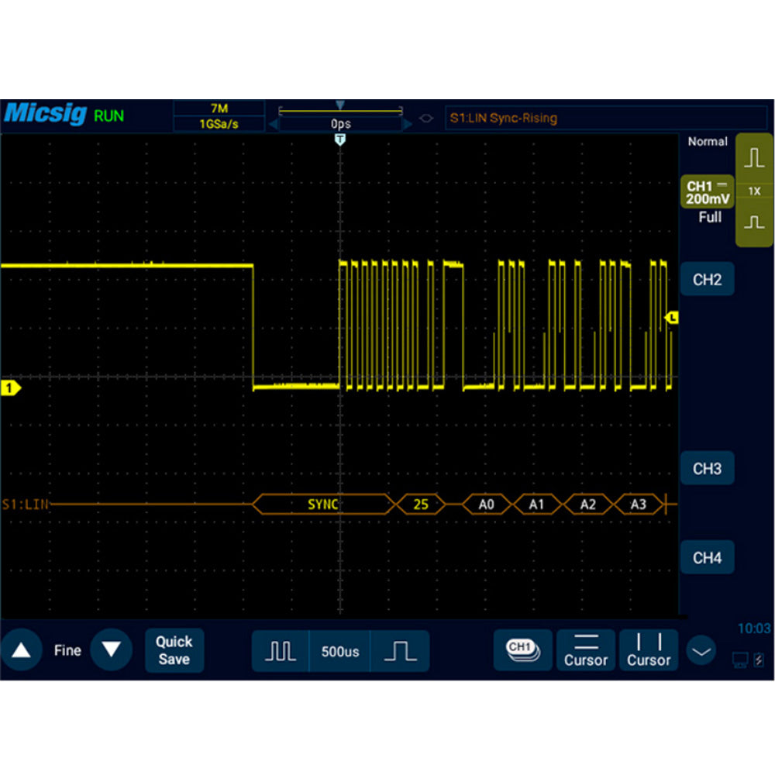The height and width of the screenshot is (775, 775).
Task: Tap the large pulse vertical scale icon
Action: 754,157
